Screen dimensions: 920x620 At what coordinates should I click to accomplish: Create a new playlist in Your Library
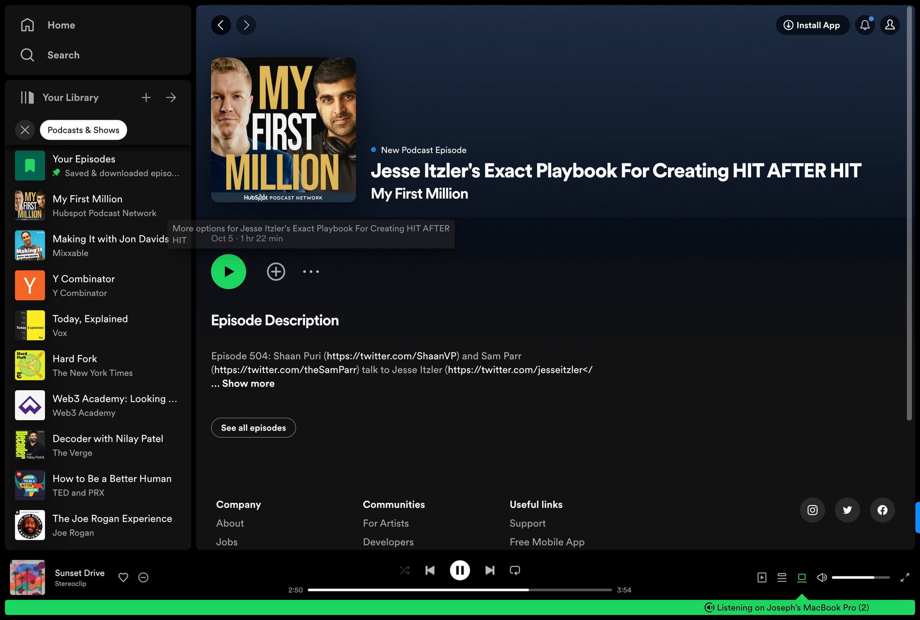point(146,97)
